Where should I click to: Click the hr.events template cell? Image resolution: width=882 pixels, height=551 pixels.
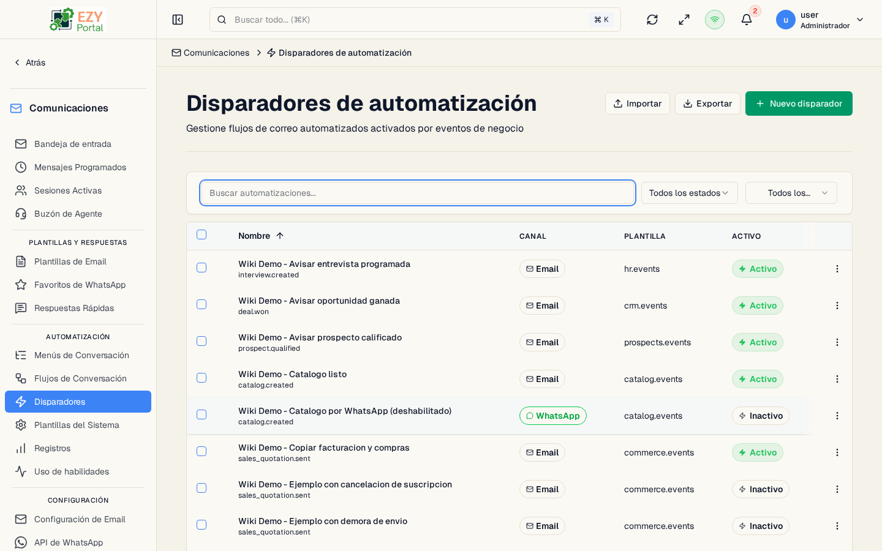[642, 269]
